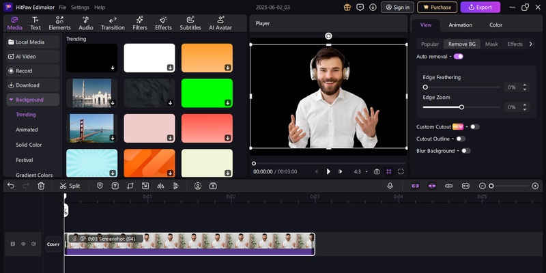Toggle the purple link clips icon
Viewport: 546px width, 273px height.
tap(415, 186)
